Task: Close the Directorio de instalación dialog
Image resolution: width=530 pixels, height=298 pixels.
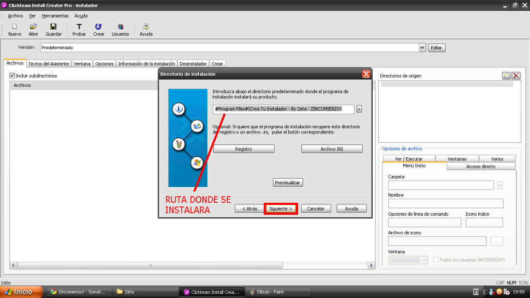Action: (366, 74)
